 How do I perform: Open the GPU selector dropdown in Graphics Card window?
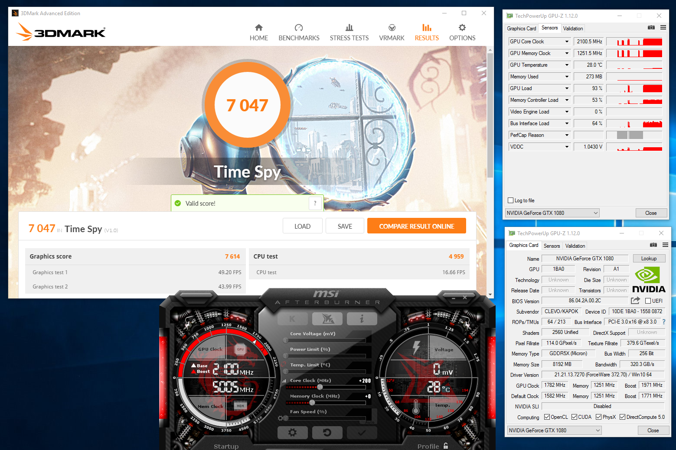pyautogui.click(x=555, y=430)
